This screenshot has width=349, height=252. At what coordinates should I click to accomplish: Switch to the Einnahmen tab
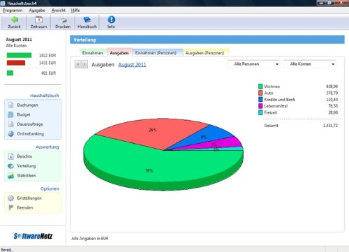coord(93,53)
